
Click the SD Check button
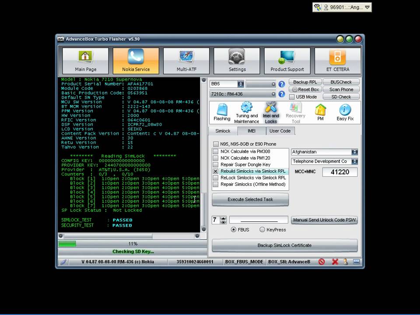click(341, 97)
